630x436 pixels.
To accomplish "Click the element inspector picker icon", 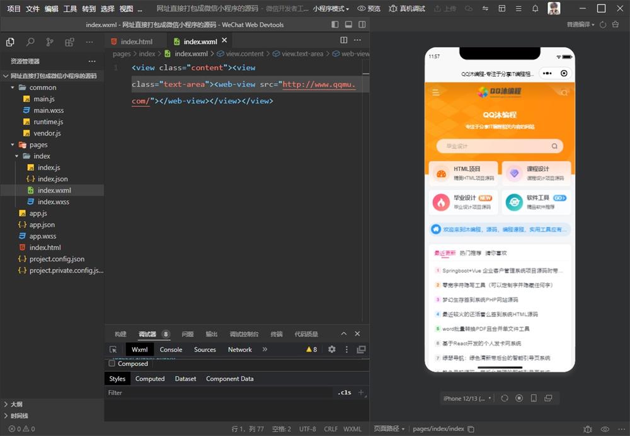I will click(x=113, y=350).
